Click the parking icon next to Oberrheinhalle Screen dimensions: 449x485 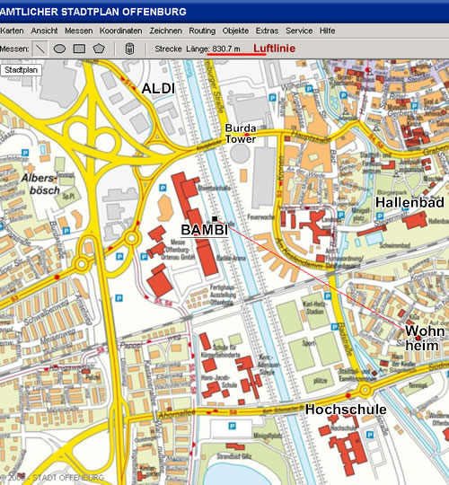pos(163,188)
